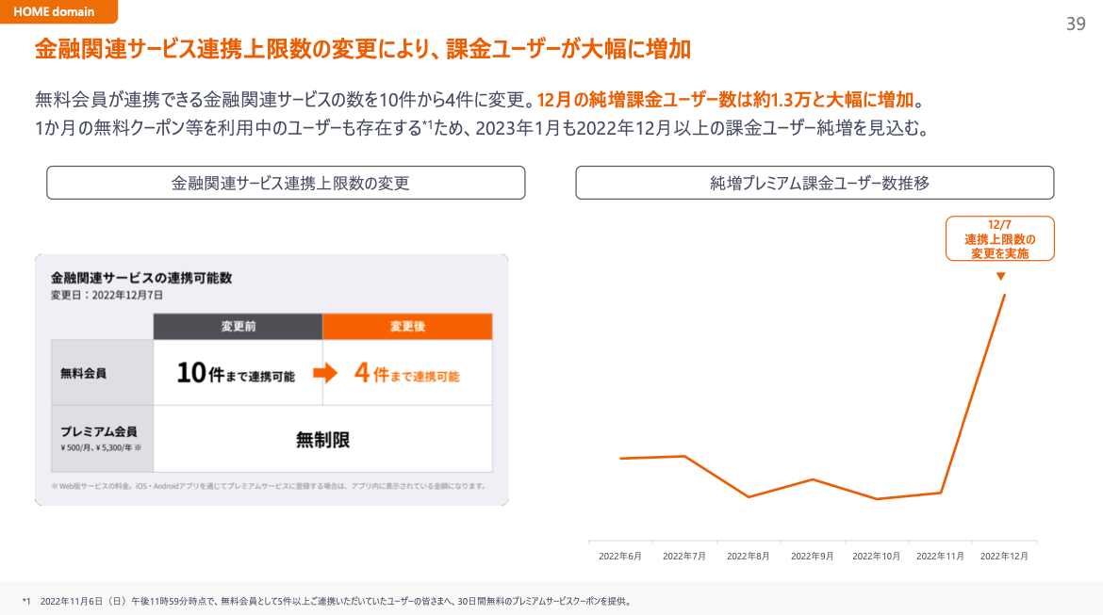Select the 12/7 連携上限数の変更を実施 callout box
The height and width of the screenshot is (615, 1103).
[999, 239]
